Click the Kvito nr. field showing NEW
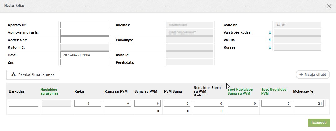The width and height of the screenshot is (336, 131). 298,25
